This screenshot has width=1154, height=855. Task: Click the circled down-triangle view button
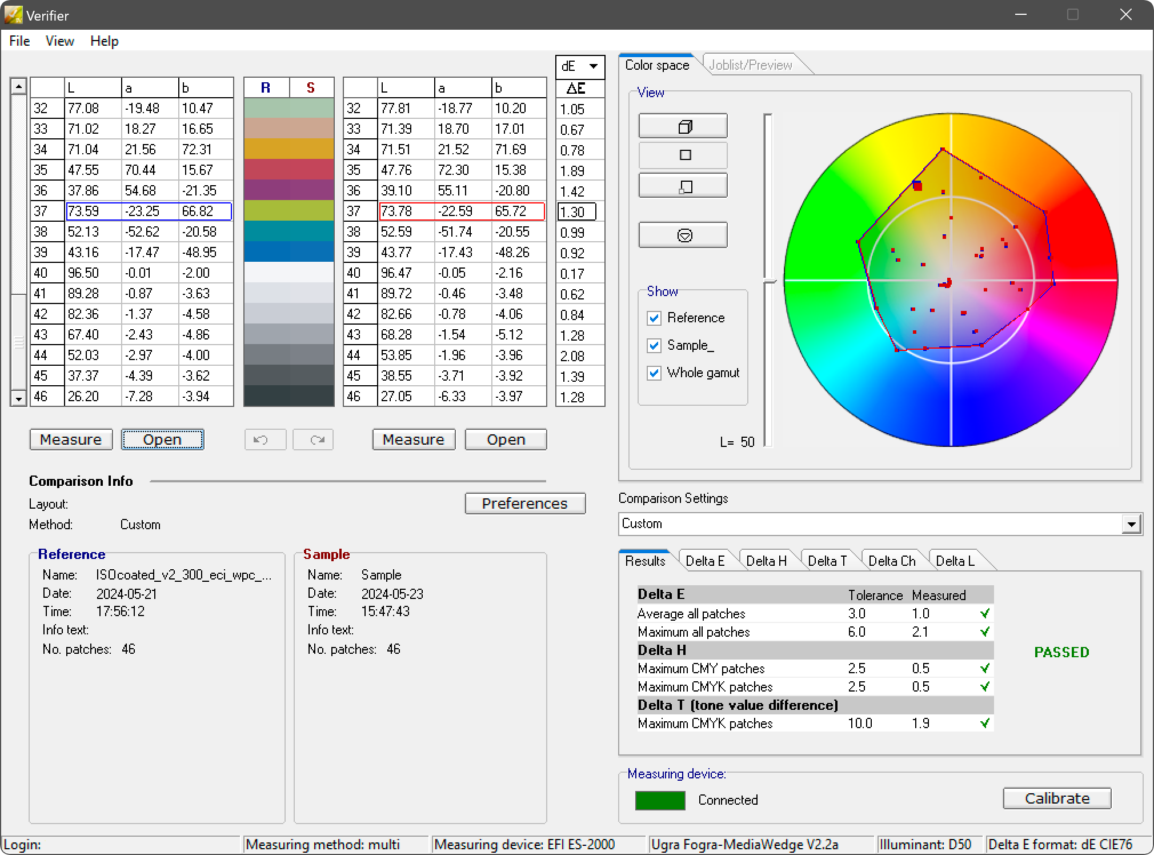683,235
